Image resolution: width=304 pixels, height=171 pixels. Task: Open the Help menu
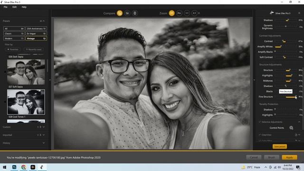(x=24, y=7)
